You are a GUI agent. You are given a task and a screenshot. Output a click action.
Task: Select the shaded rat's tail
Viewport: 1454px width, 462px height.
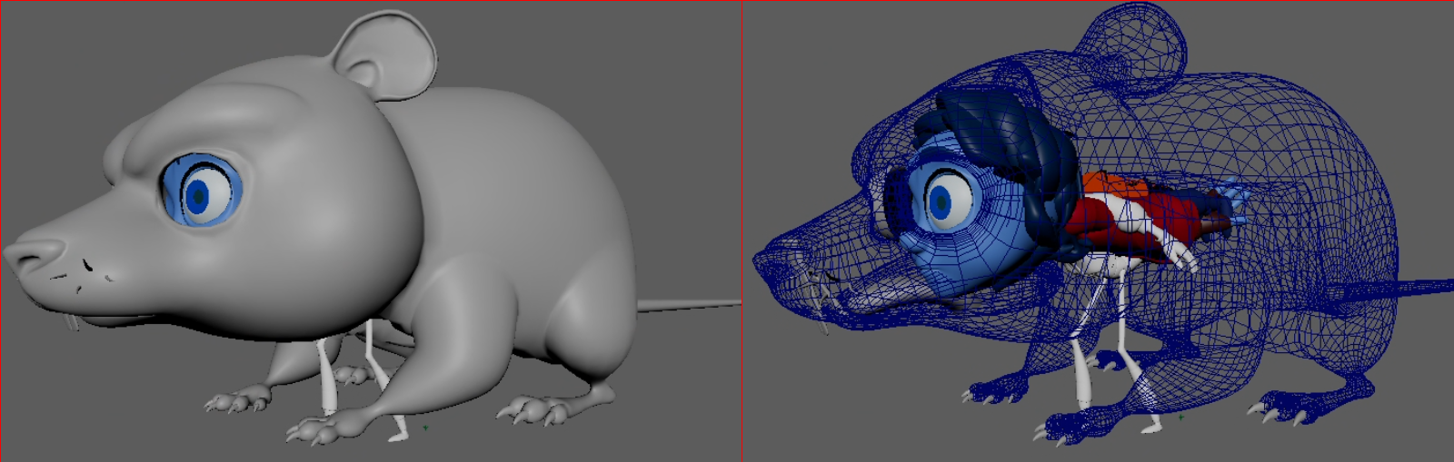(689, 306)
